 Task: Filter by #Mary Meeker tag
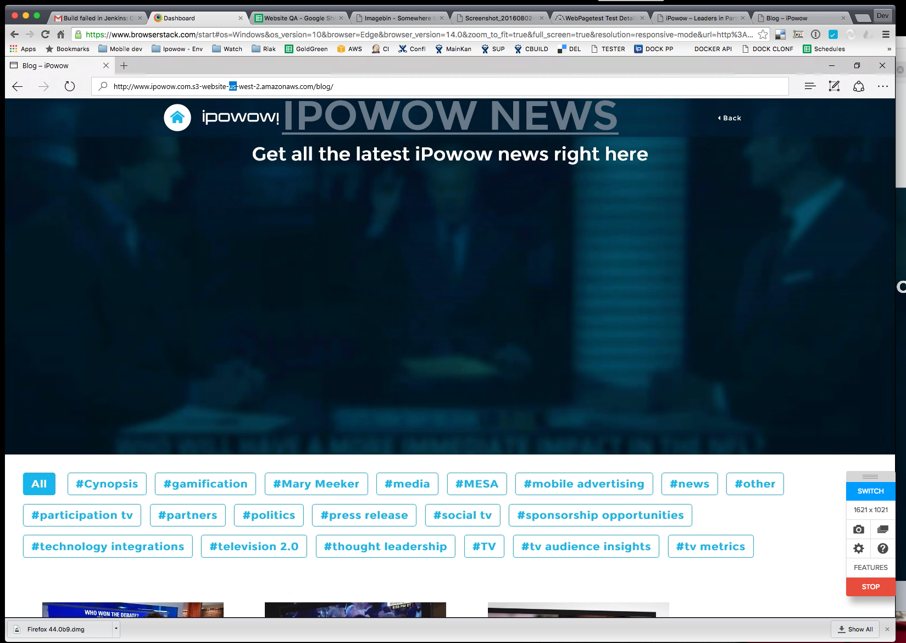point(316,484)
